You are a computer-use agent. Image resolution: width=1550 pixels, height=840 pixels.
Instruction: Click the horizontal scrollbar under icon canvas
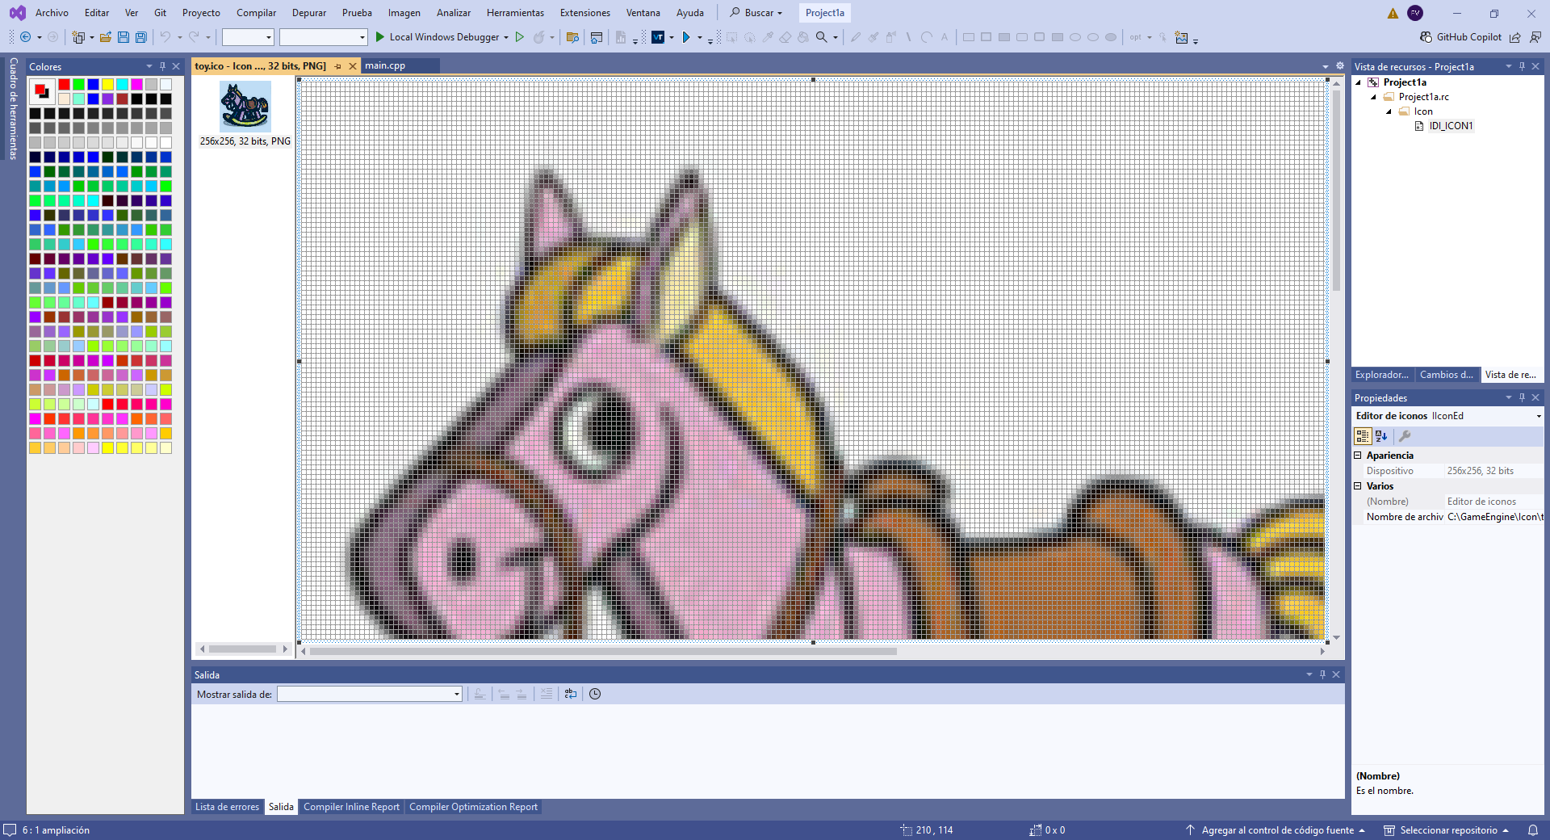[604, 651]
